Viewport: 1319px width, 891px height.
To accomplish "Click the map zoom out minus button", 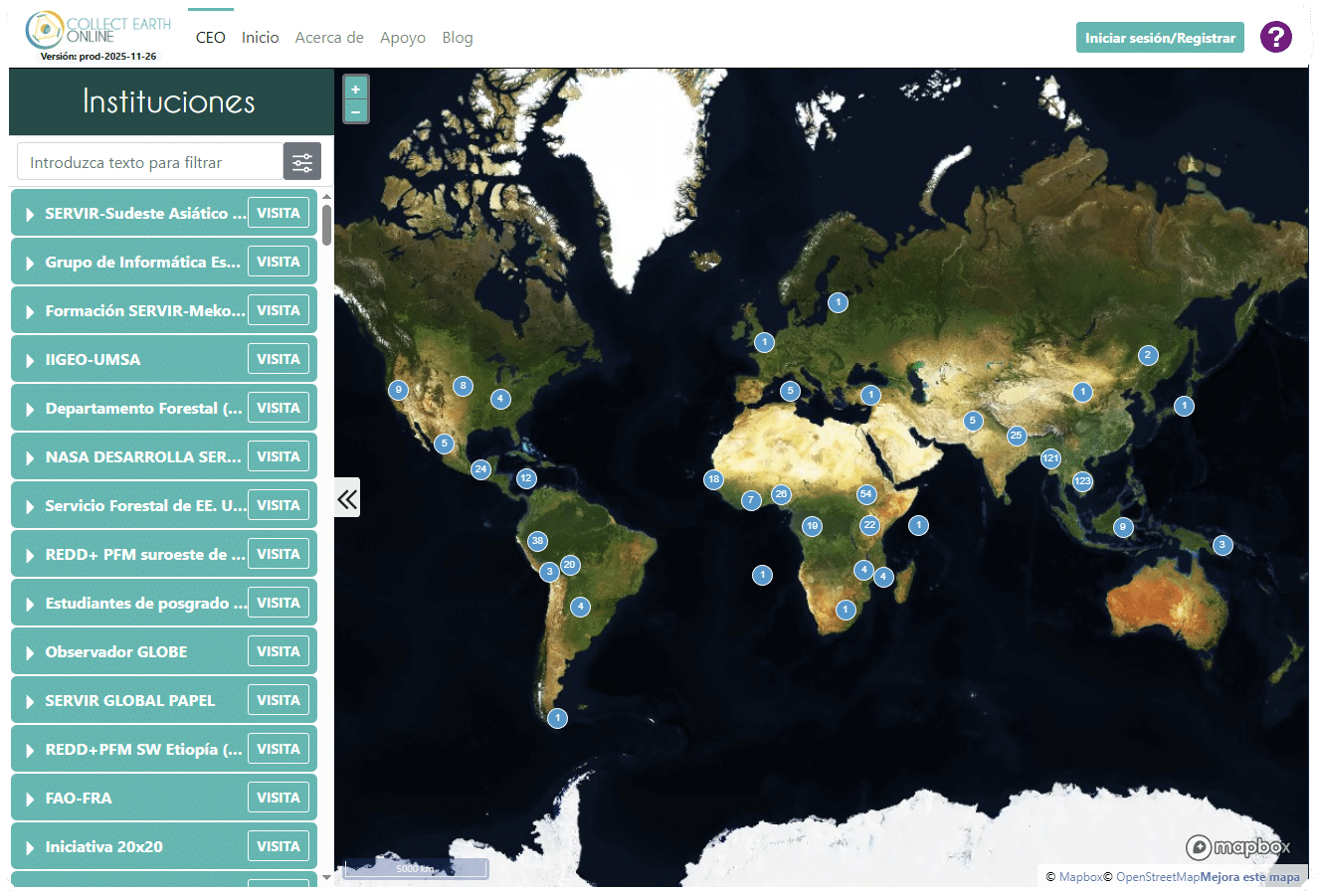I will tap(355, 111).
